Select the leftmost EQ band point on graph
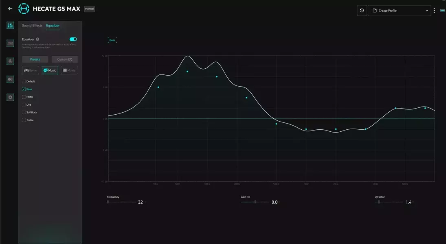This screenshot has height=244, width=446. tap(158, 87)
